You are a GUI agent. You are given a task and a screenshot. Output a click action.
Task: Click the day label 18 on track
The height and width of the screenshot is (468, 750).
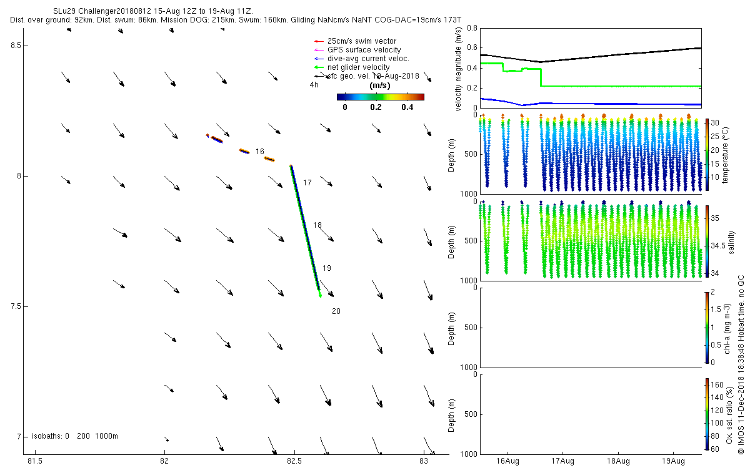point(317,225)
